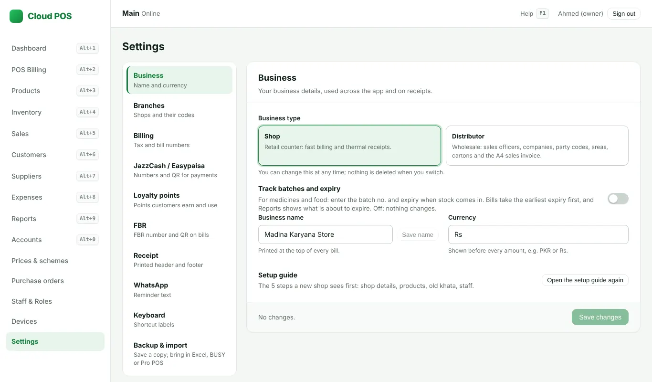Open the Devices page

coord(55,321)
